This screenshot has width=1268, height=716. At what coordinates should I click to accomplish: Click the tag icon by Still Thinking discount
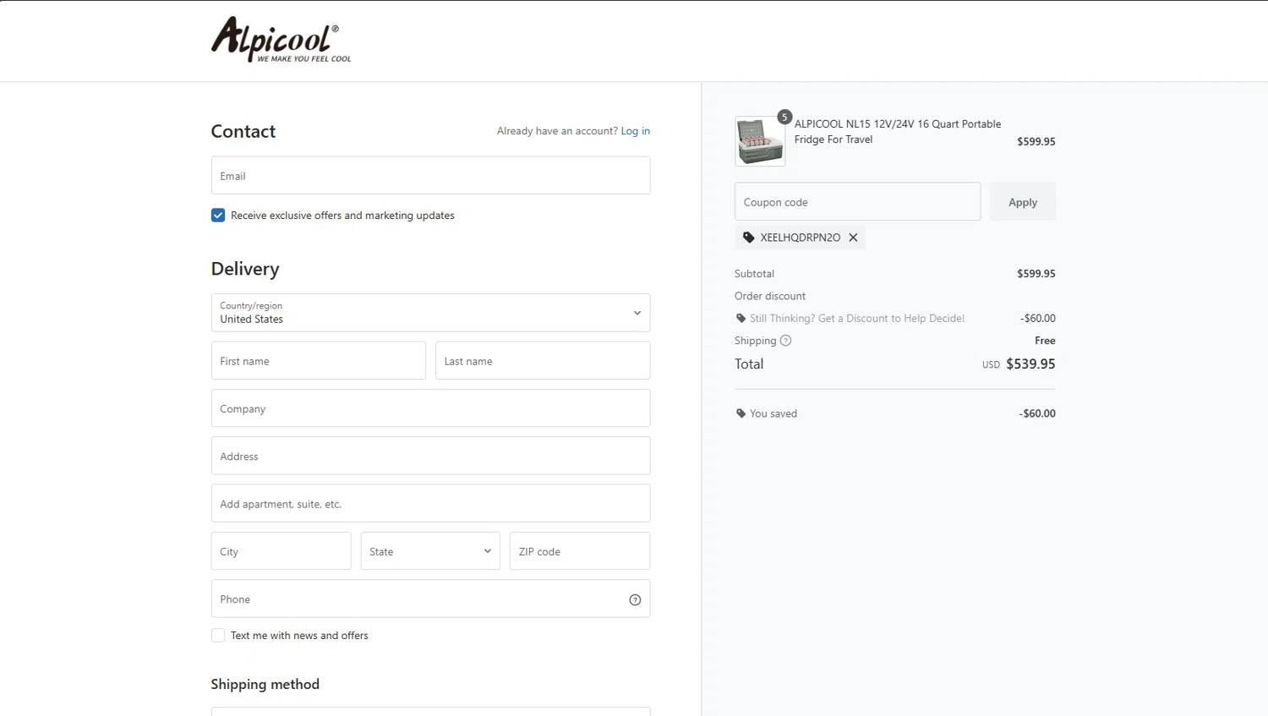point(741,319)
